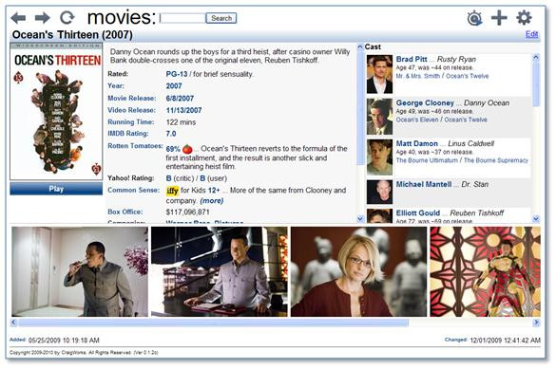Open the Ocean's Eleven link
The image size is (556, 369).
[x=417, y=120]
